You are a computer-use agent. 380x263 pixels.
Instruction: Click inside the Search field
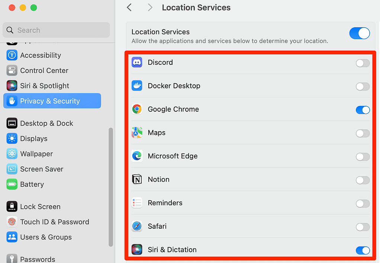(x=56, y=30)
